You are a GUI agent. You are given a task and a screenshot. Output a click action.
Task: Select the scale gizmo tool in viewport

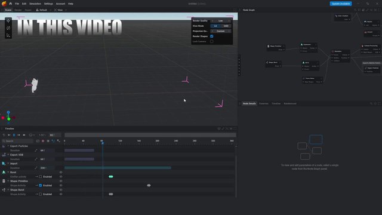pos(8,35)
